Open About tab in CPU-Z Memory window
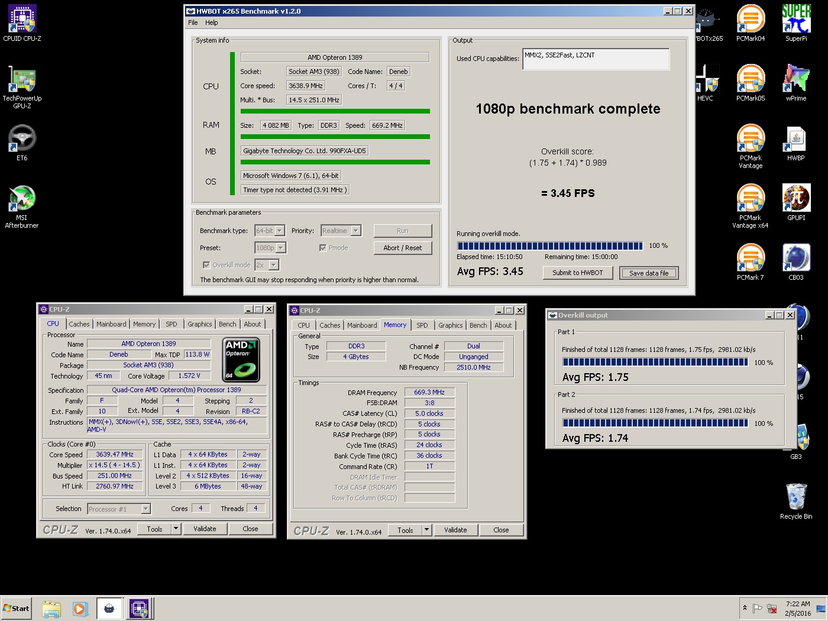 [503, 325]
